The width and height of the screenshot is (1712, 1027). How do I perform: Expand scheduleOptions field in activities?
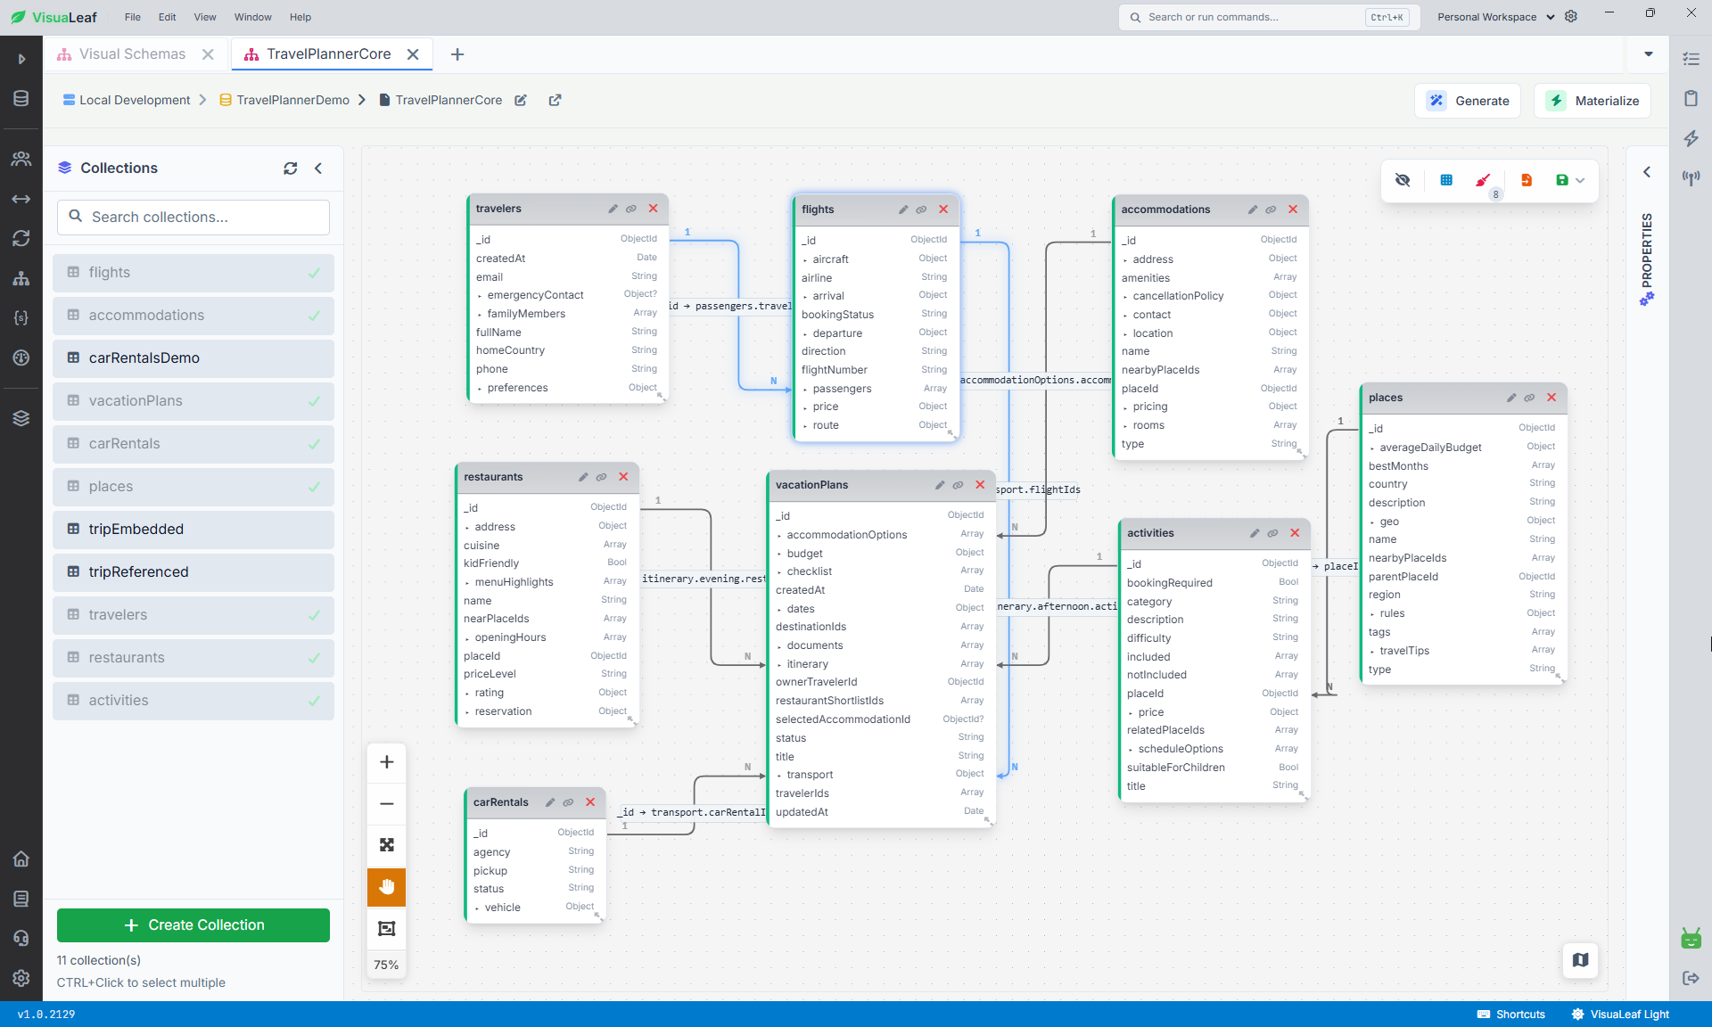tap(1131, 750)
